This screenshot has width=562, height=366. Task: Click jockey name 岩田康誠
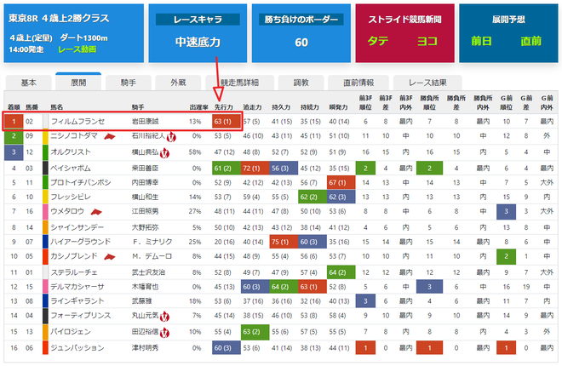coord(145,122)
